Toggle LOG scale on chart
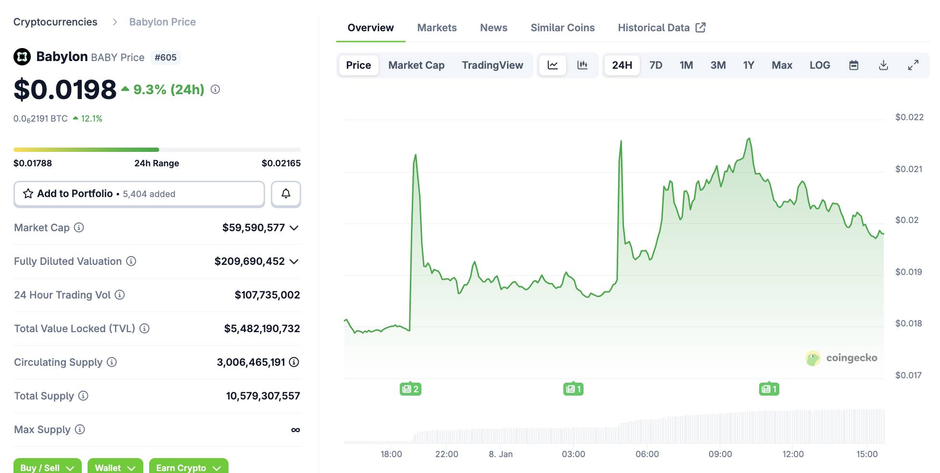 tap(819, 65)
